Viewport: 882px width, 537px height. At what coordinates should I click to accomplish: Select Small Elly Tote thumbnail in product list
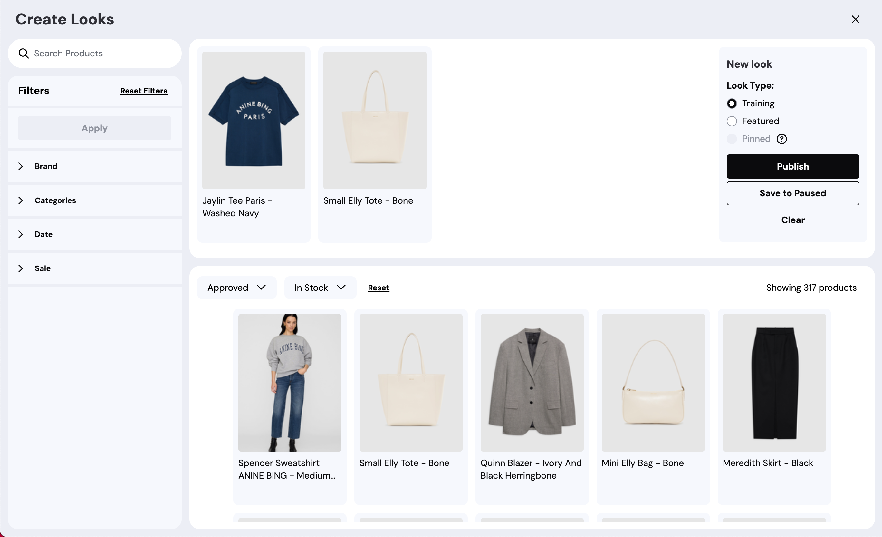pos(411,383)
